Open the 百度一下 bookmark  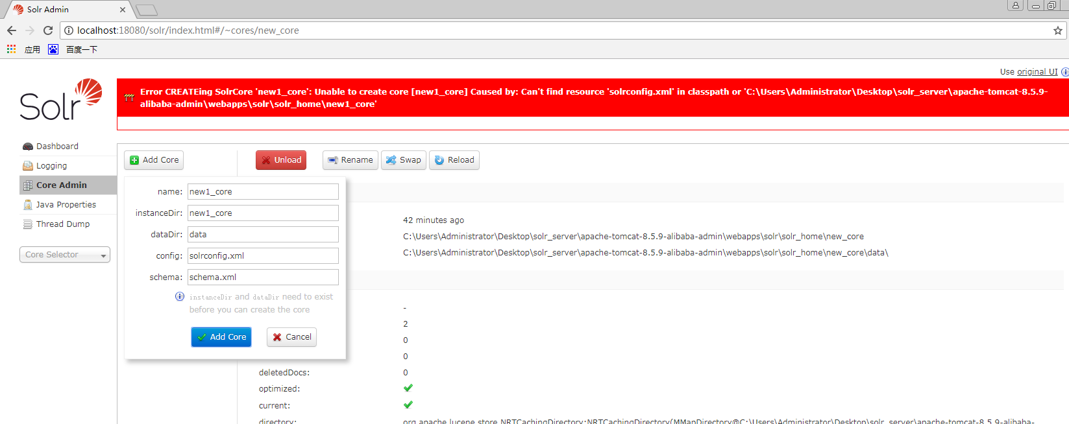[x=82, y=50]
